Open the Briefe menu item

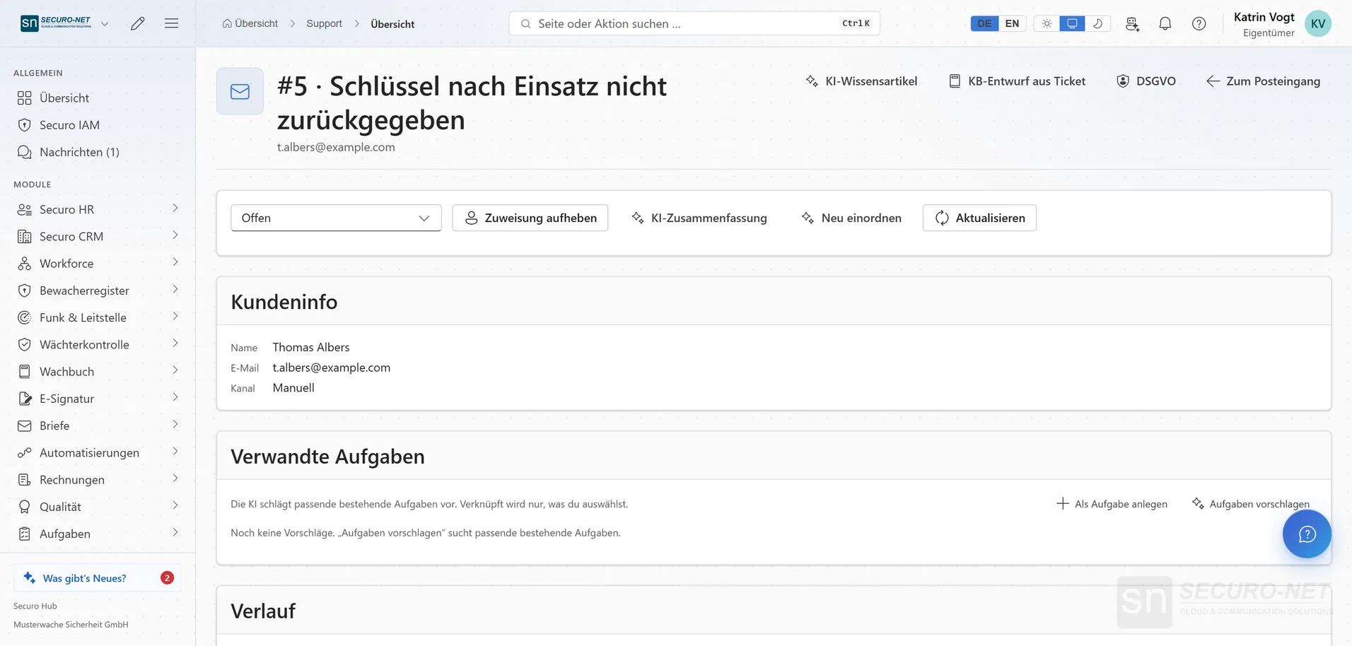pyautogui.click(x=98, y=425)
